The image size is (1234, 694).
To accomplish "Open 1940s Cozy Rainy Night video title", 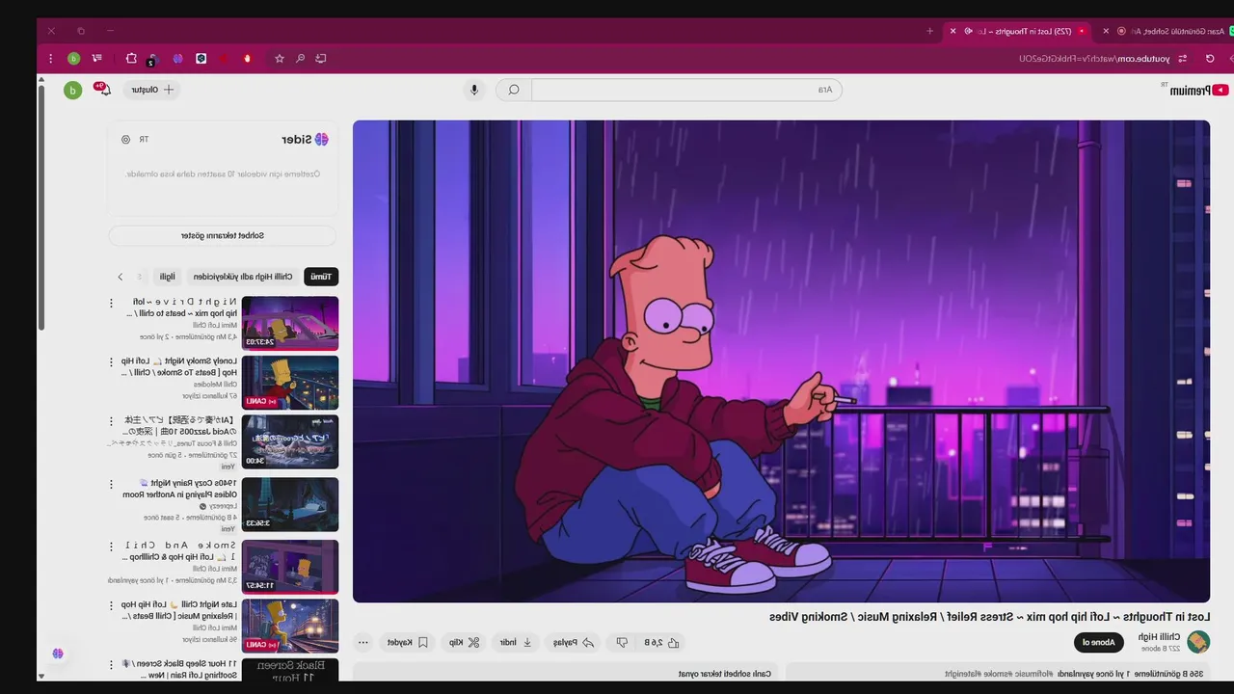I will coord(179,488).
